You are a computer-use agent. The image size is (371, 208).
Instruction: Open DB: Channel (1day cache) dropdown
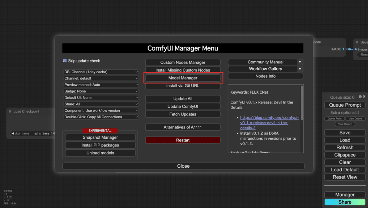tap(101, 72)
